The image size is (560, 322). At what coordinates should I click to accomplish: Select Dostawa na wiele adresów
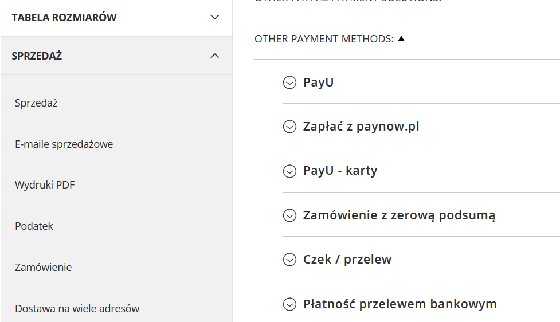[77, 309]
